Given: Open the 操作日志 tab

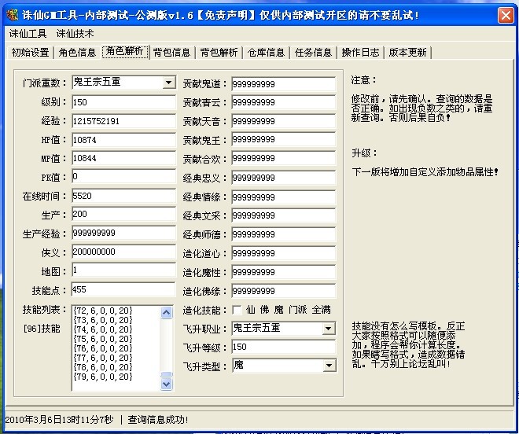Looking at the screenshot, I should (x=360, y=53).
